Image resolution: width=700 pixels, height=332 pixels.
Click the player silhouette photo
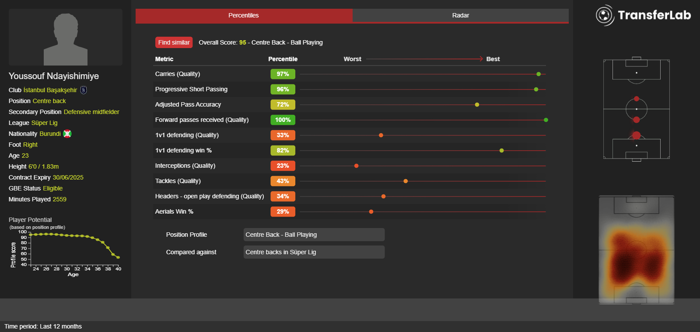pos(66,37)
